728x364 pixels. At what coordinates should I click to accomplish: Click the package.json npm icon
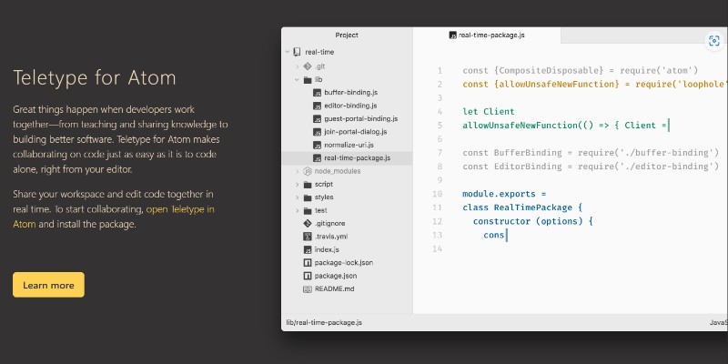click(307, 276)
